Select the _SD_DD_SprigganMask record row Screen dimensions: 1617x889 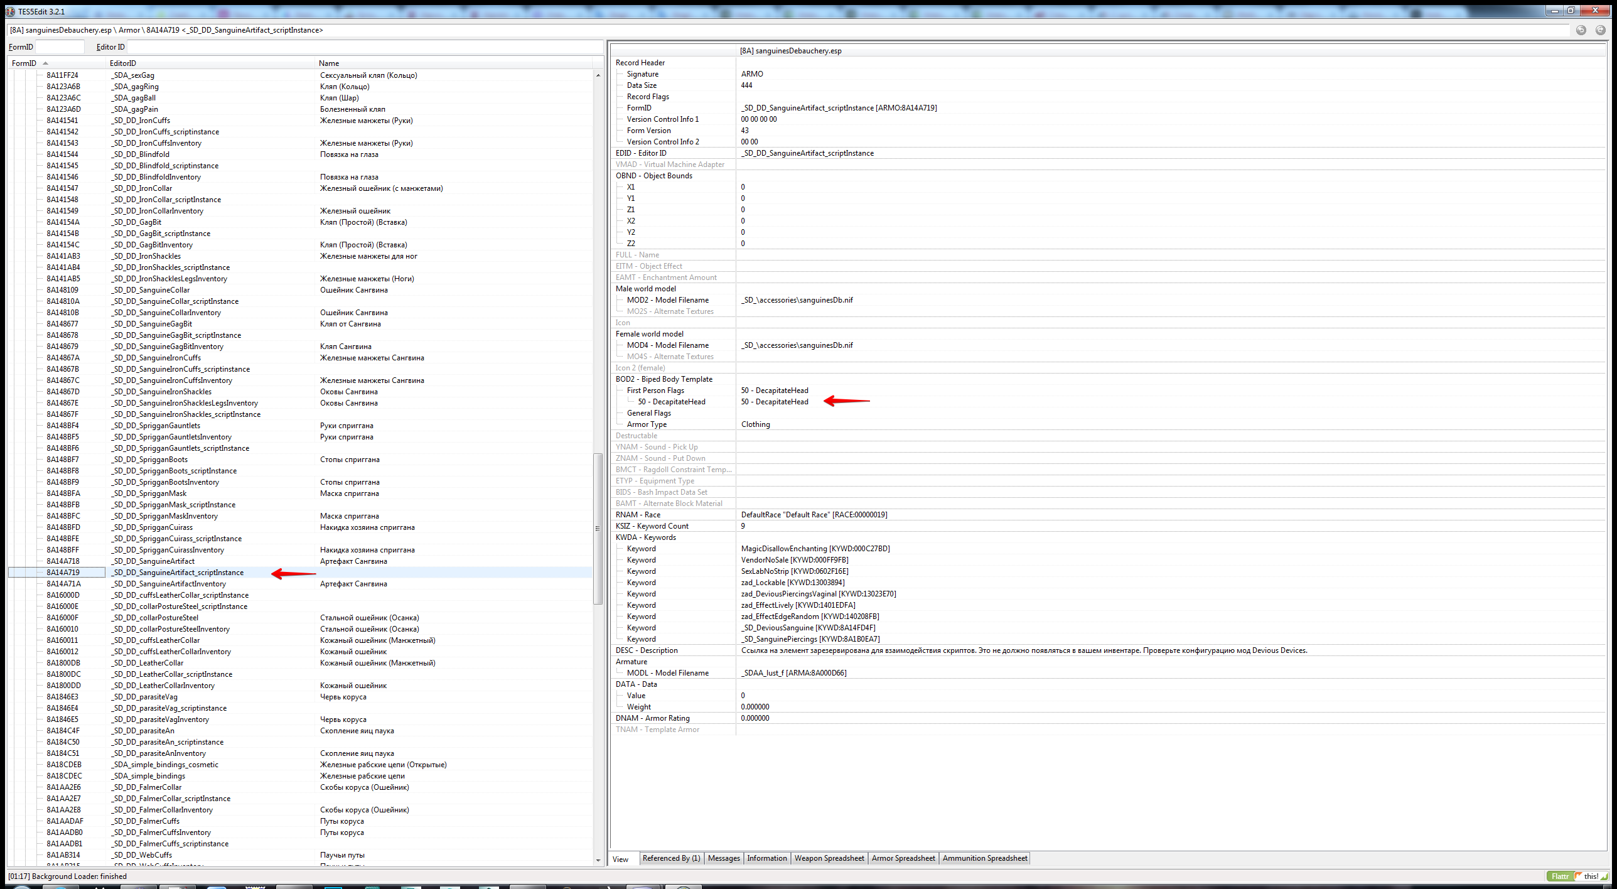pyautogui.click(x=300, y=493)
